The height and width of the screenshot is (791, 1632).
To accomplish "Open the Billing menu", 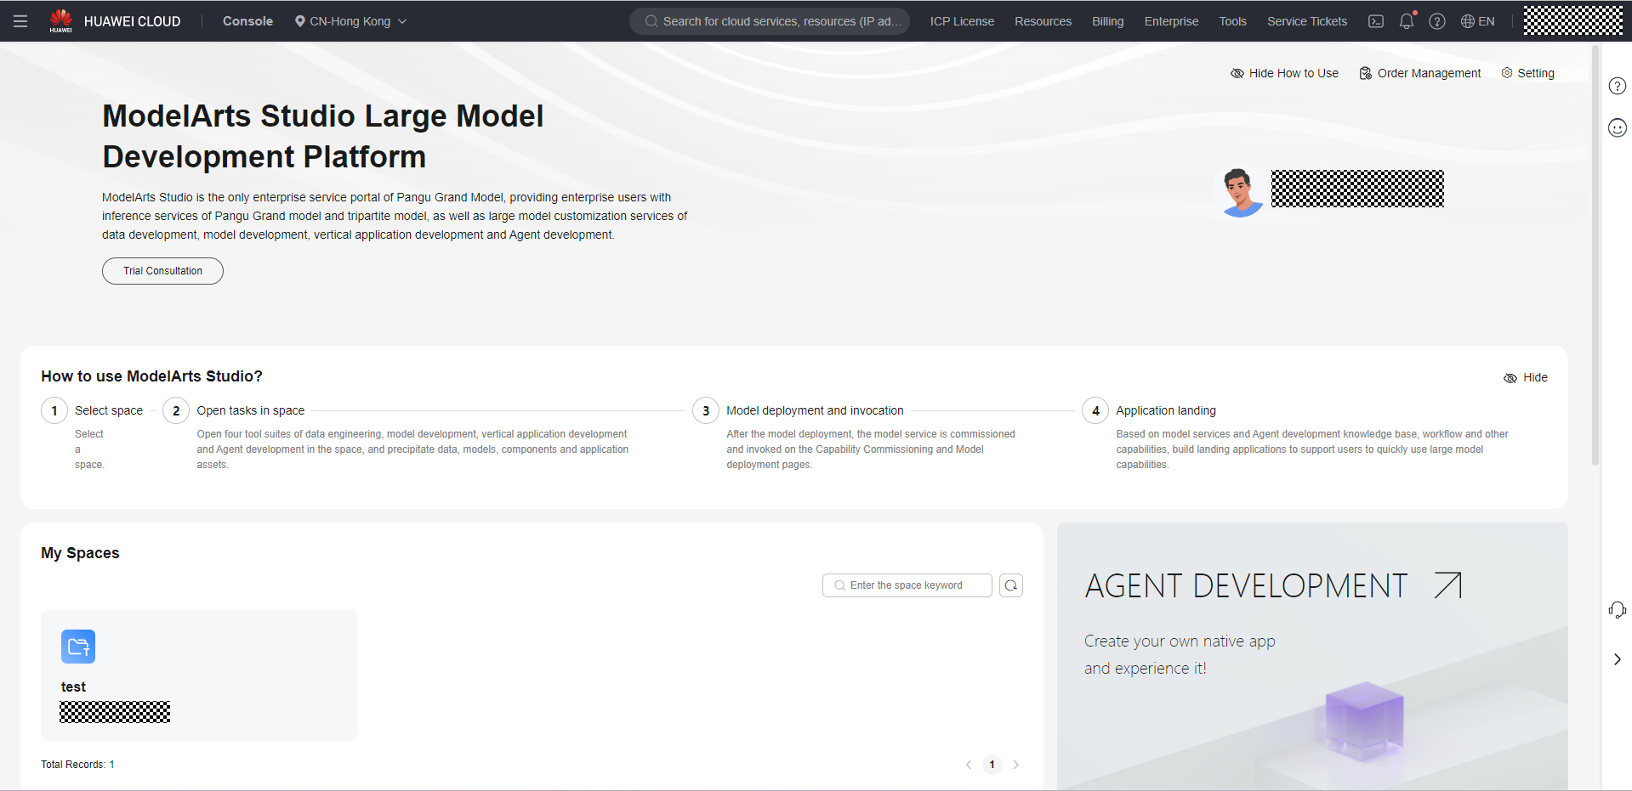I will click(x=1107, y=21).
